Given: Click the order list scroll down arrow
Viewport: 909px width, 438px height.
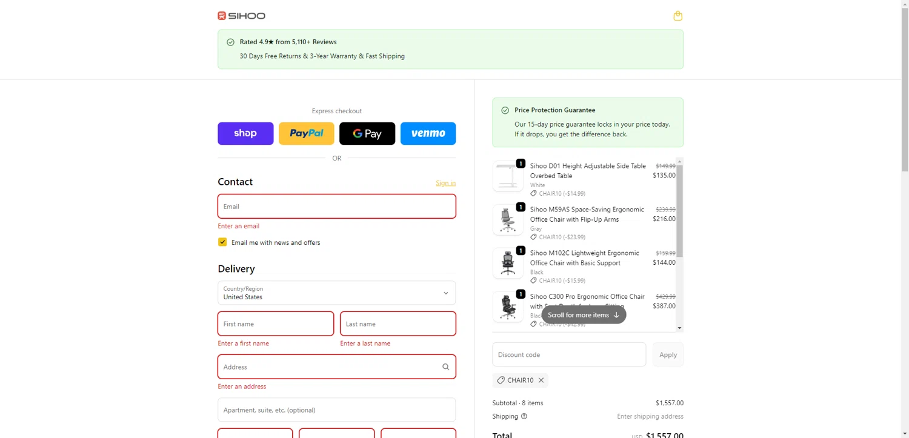Looking at the screenshot, I should [x=679, y=328].
